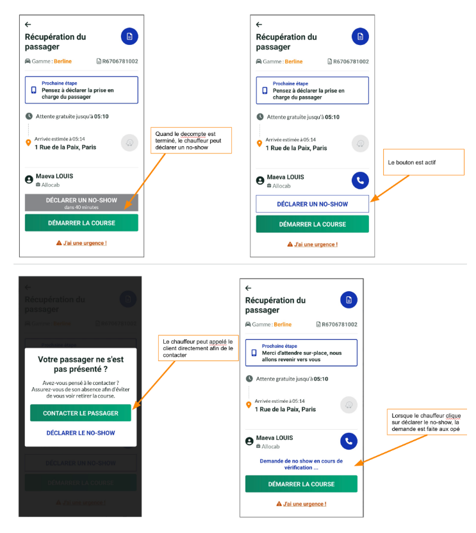Open blue document icon in top-right mockup
The height and width of the screenshot is (533, 476).
360,37
